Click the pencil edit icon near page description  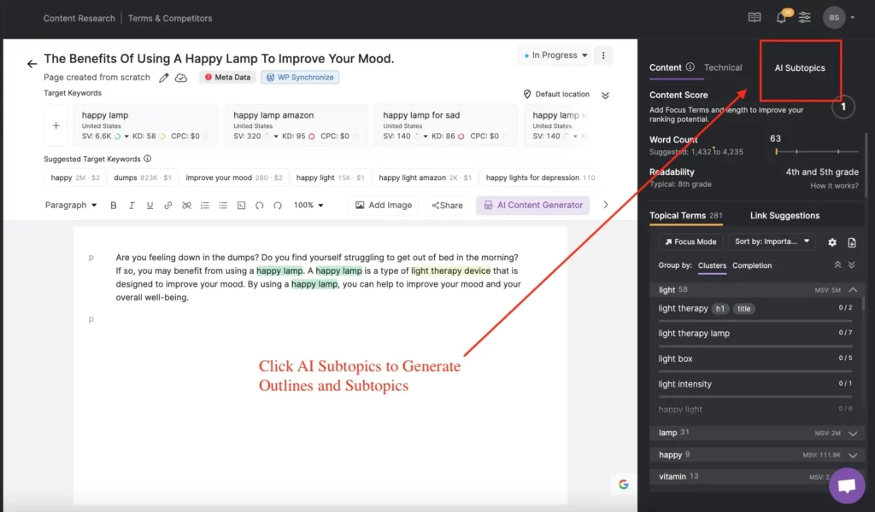tap(163, 78)
